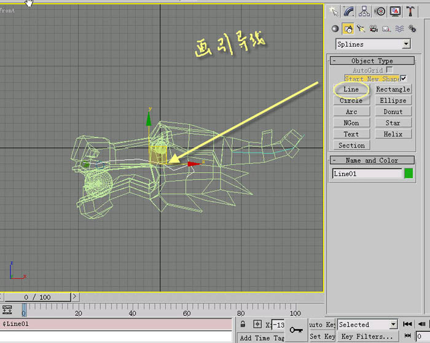Image resolution: width=430 pixels, height=343 pixels.
Task: Toggle Set Key animation mode
Action: pyautogui.click(x=322, y=336)
